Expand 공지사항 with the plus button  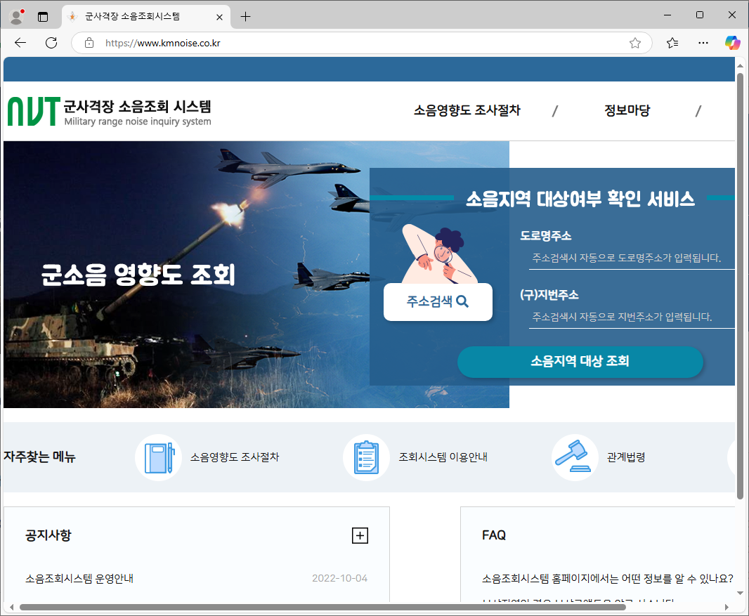360,535
